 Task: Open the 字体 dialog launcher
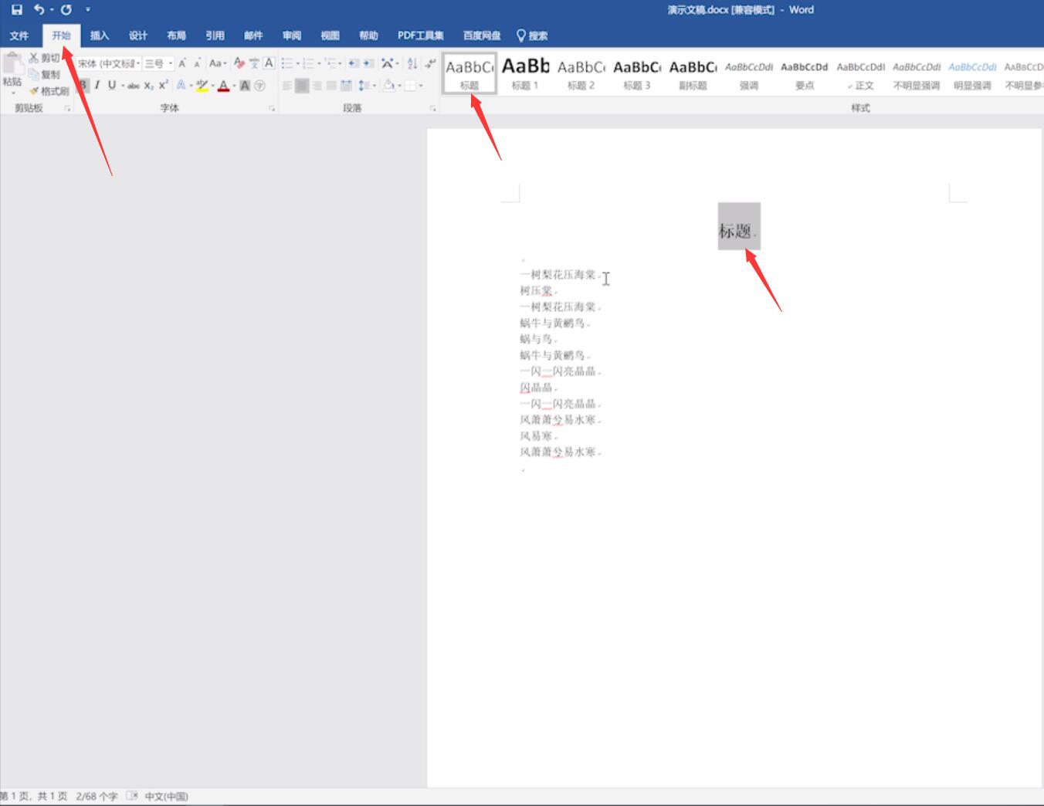[x=272, y=108]
